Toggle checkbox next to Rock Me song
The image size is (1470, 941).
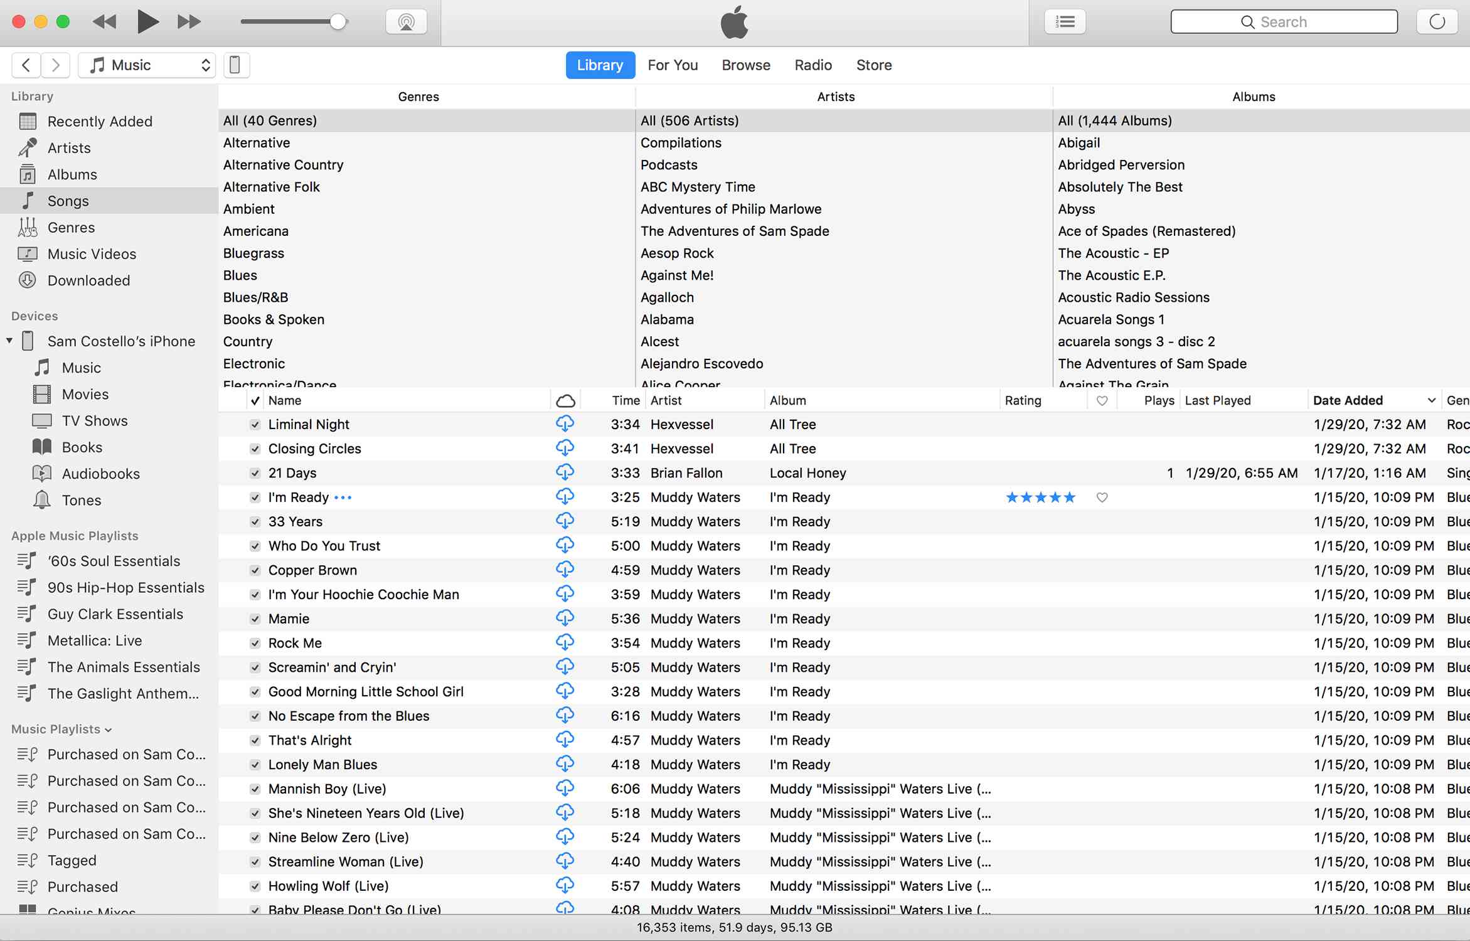coord(254,643)
